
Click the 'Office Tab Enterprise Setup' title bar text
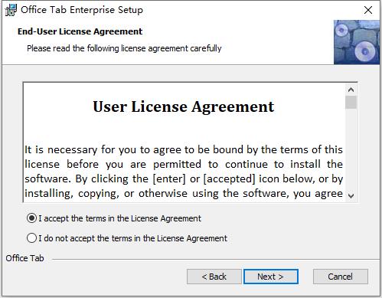click(82, 10)
